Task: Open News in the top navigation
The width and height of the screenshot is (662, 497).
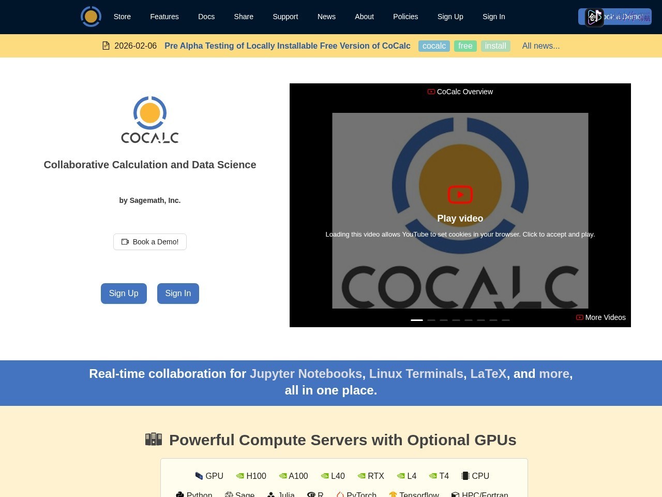Action: (326, 17)
